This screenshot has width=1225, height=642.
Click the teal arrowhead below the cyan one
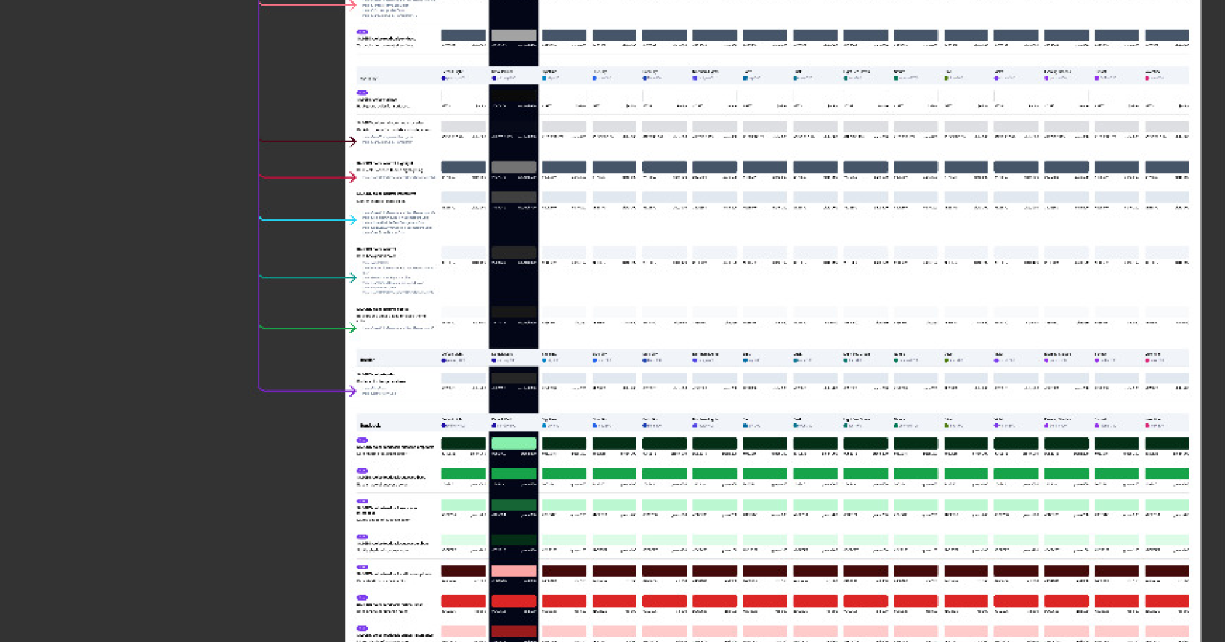point(352,277)
